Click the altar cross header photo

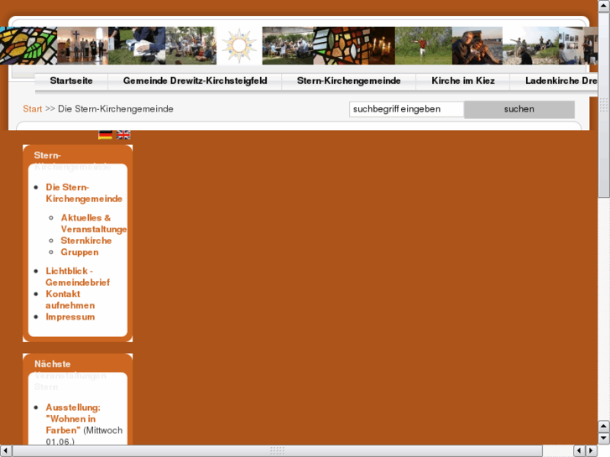tap(82, 45)
